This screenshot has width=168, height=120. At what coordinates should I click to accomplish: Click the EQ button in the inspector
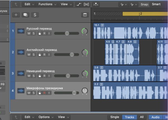[2, 84]
